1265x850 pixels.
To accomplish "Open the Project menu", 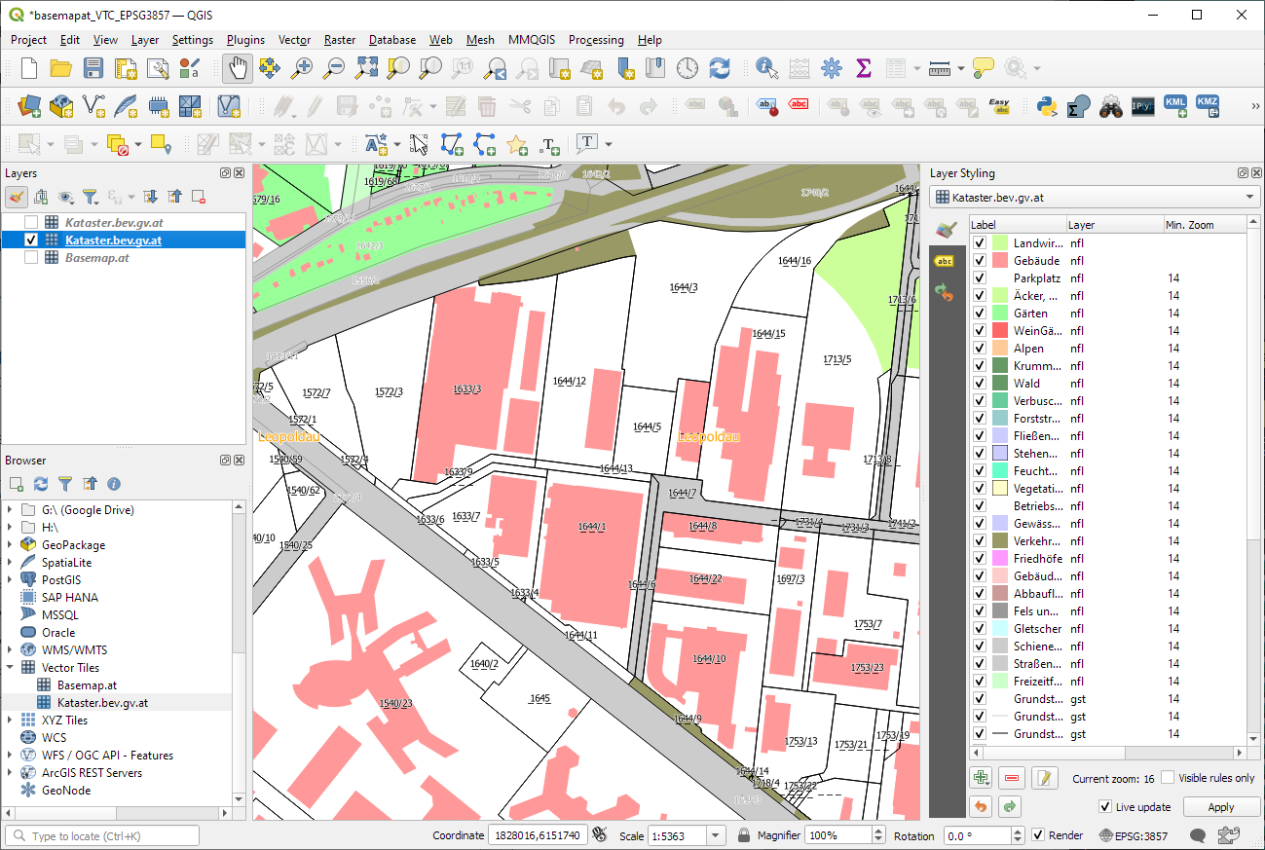I will click(x=28, y=40).
